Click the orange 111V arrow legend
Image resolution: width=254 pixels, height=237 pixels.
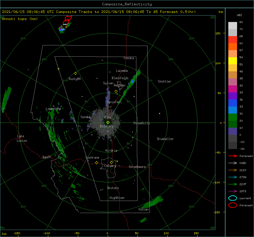233,170
